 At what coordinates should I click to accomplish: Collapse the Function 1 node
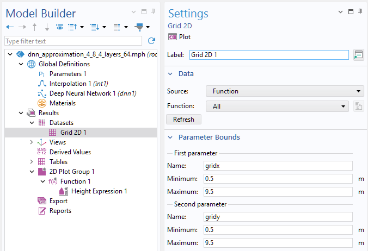pyautogui.click(x=42, y=181)
